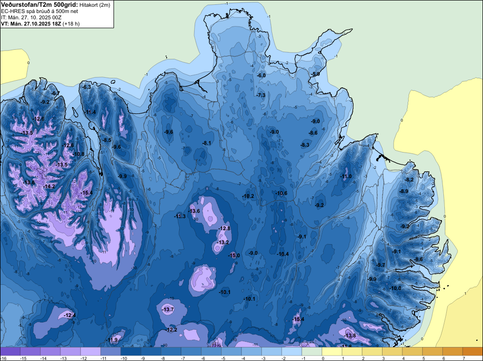The width and height of the screenshot is (483, 361).
Task: Click the -11.0 temperature label
Action: pyautogui.click(x=346, y=176)
